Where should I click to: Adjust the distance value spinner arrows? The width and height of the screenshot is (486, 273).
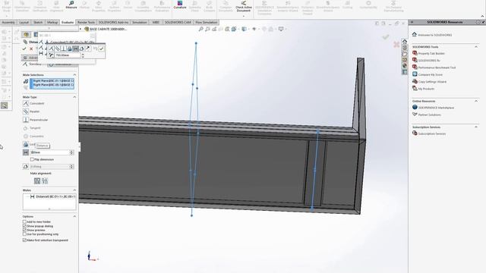(71, 152)
